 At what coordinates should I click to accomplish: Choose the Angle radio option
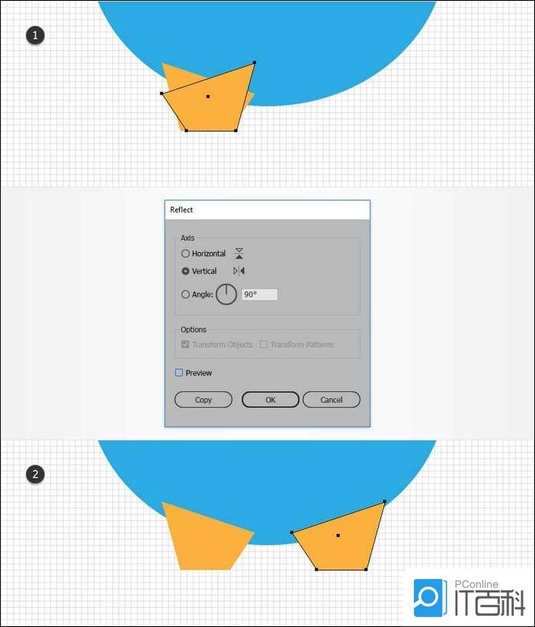pos(185,294)
